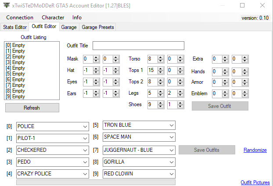Switch to the Stats Editor tab
273x186 pixels.
click(x=15, y=27)
